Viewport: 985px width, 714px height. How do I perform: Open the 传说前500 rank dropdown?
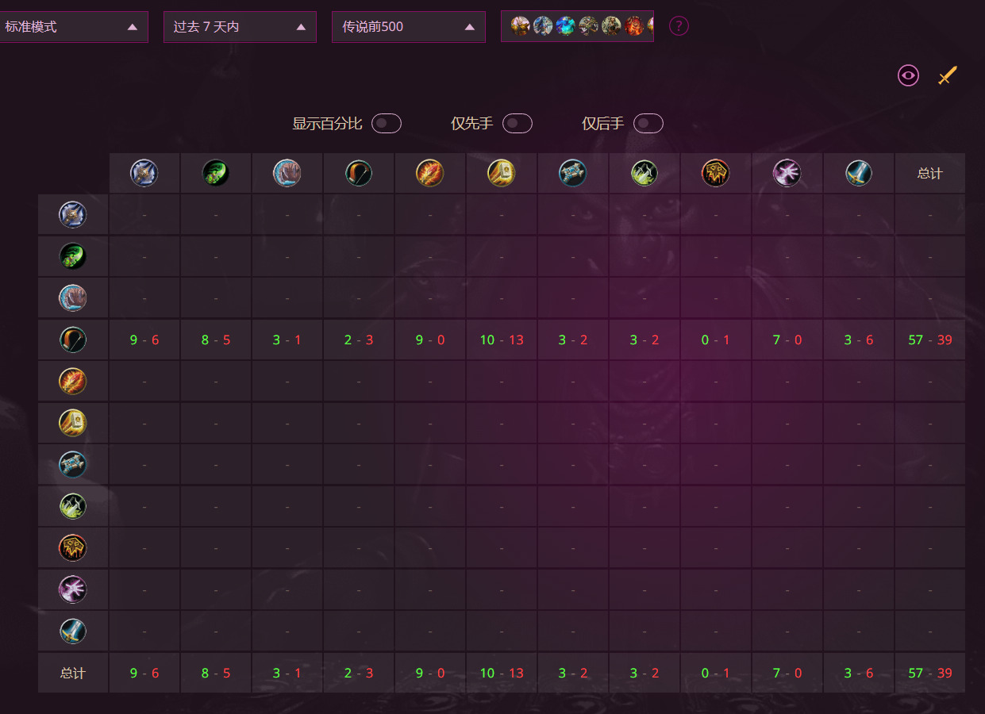(409, 26)
